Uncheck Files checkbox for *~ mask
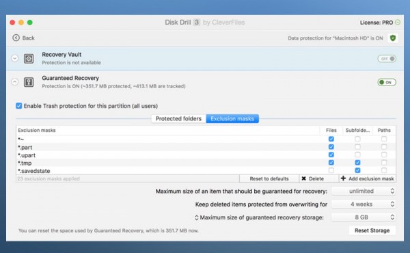 pyautogui.click(x=331, y=139)
